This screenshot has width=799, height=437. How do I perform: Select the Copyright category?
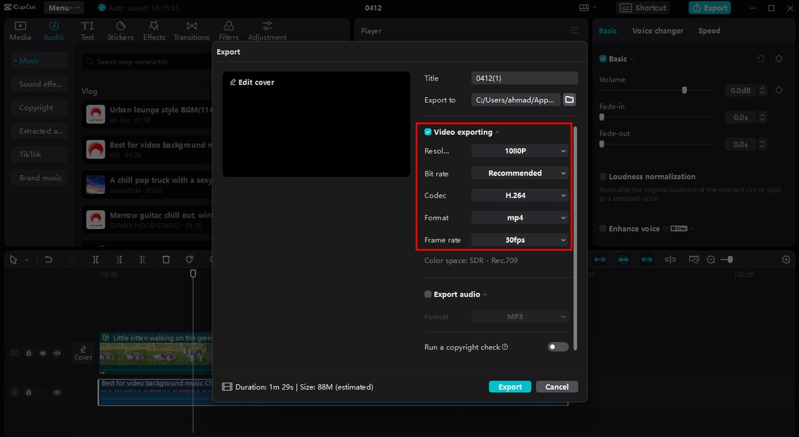(x=39, y=108)
